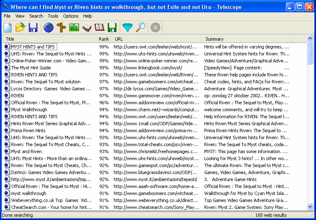Click the green floppy disk icon

tap(112, 27)
